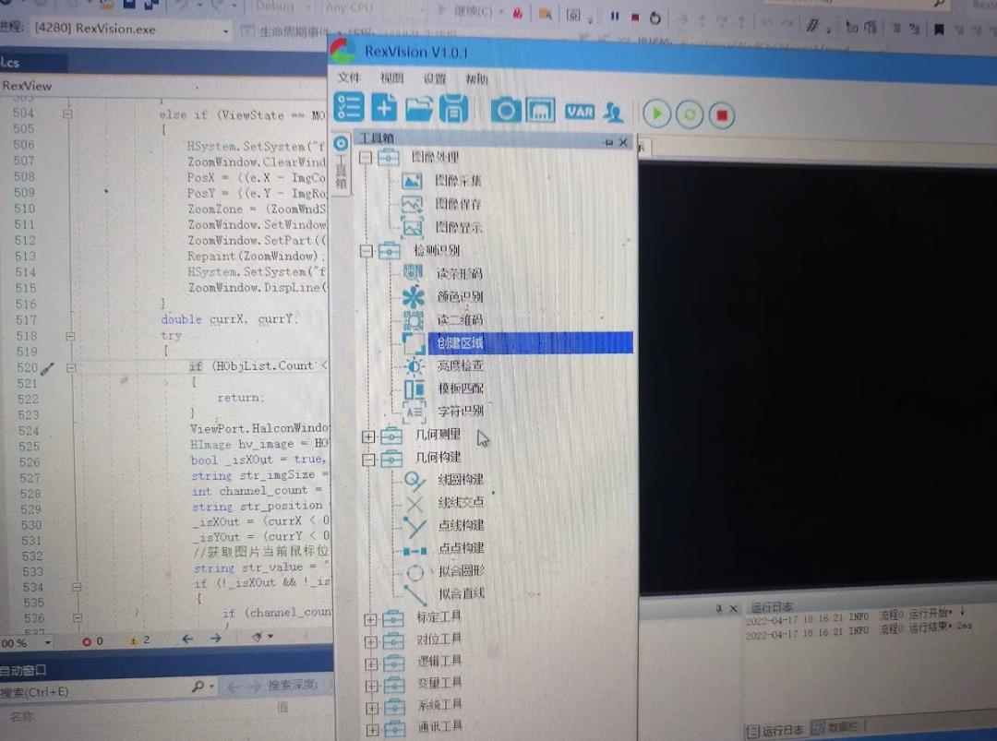Close the 工具箱 toolbox panel
This screenshot has width=997, height=741.
click(623, 143)
